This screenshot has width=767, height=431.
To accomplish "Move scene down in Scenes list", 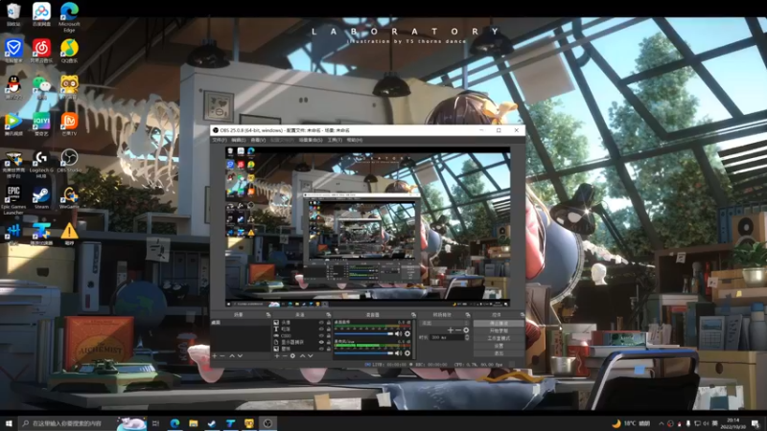I will coord(240,355).
